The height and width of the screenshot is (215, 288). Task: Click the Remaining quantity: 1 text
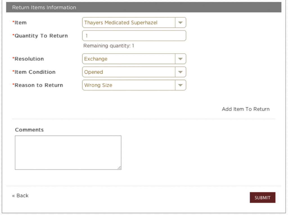[109, 46]
